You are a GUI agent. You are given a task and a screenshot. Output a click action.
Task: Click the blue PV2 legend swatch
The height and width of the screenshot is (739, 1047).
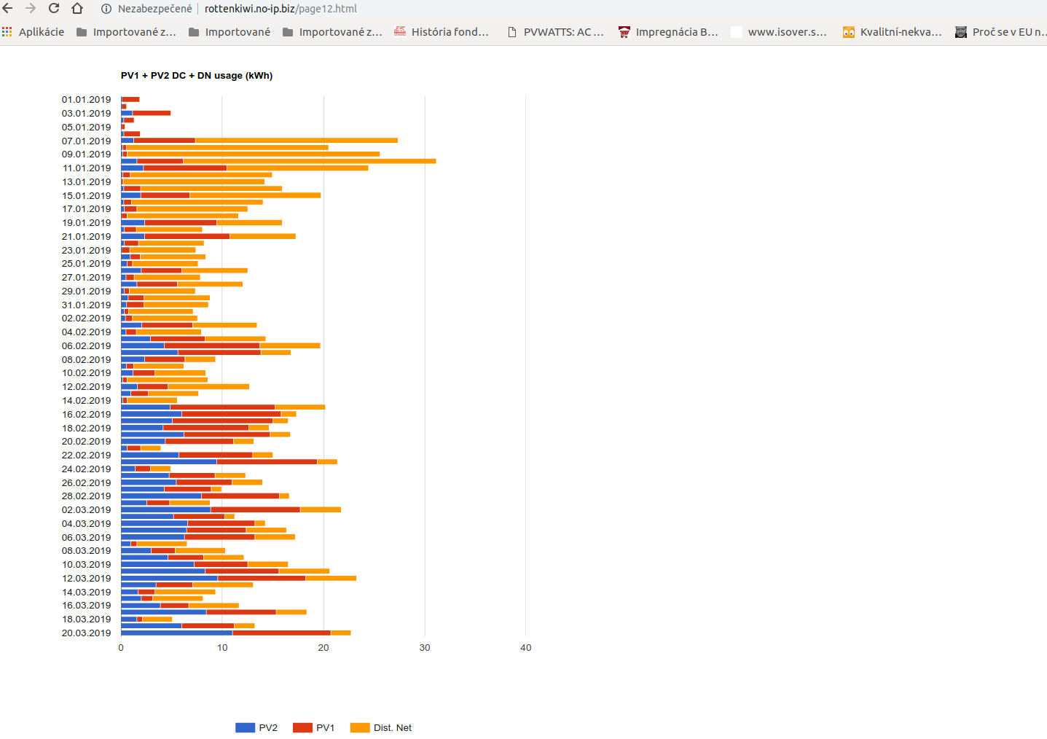[x=246, y=727]
